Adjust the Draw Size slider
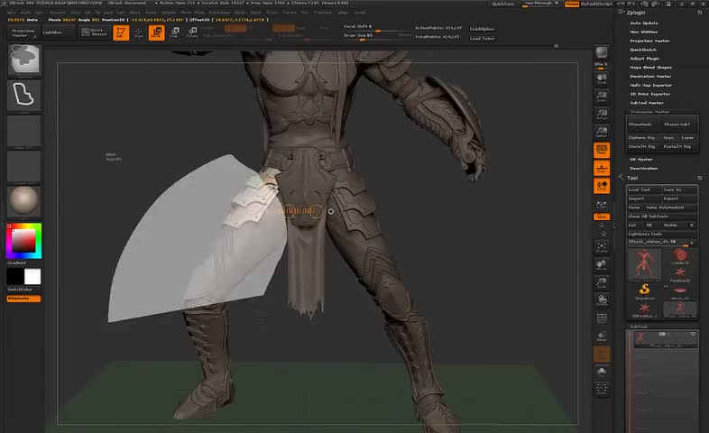The height and width of the screenshot is (433, 709). (378, 37)
